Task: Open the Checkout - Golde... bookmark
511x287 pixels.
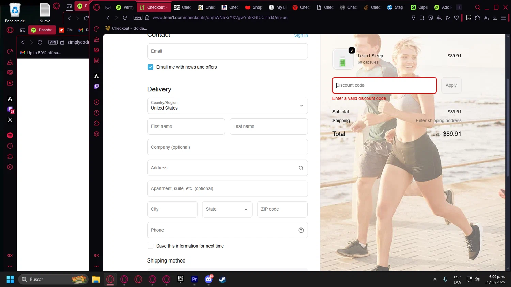Action: point(126,28)
